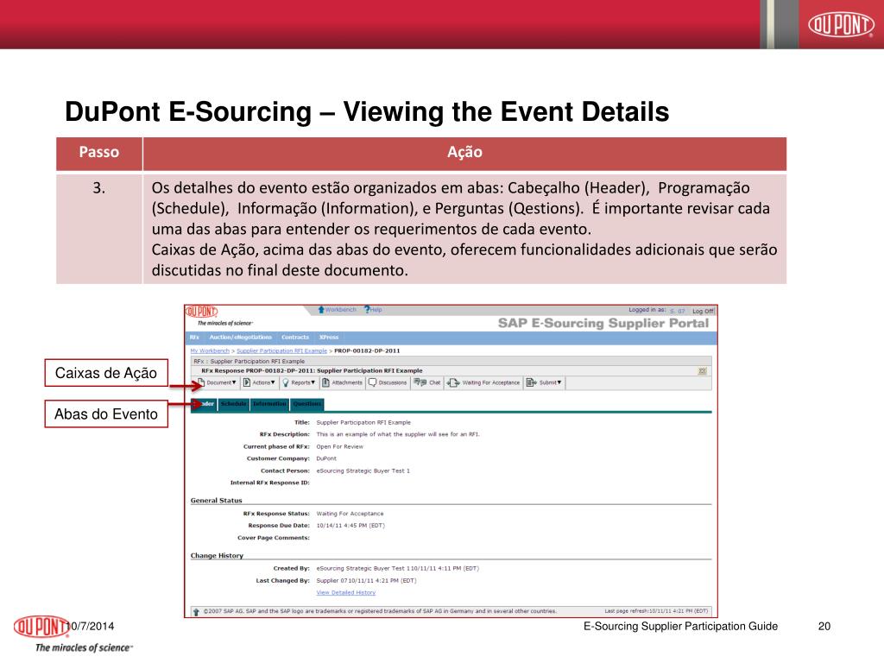This screenshot has width=884, height=663.
Task: Click Log Off in the portal header
Action: click(x=703, y=311)
